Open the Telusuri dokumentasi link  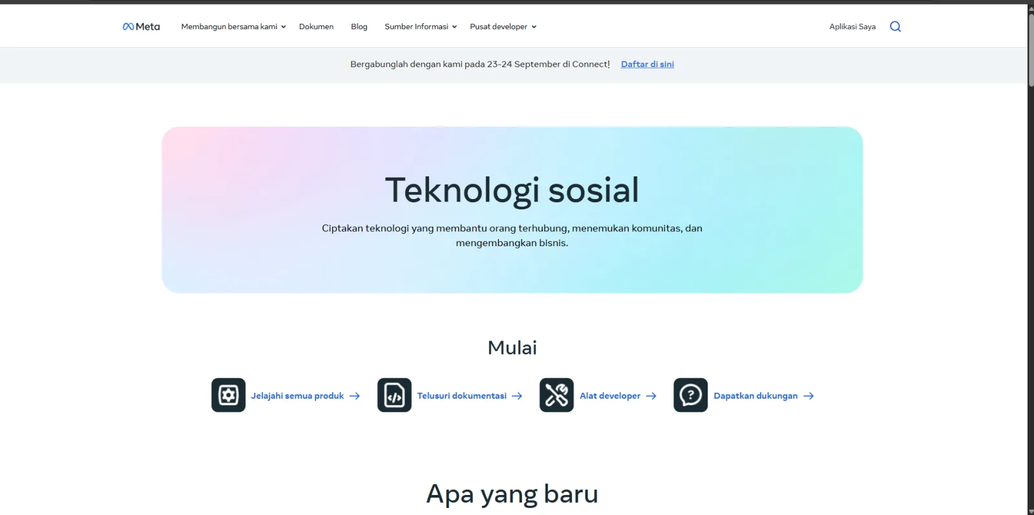coord(461,396)
